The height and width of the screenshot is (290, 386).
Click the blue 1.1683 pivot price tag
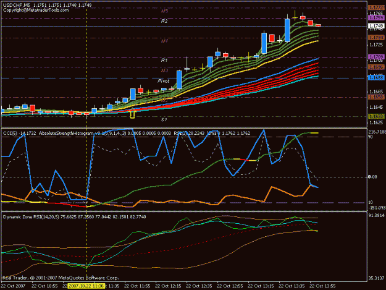(x=376, y=78)
